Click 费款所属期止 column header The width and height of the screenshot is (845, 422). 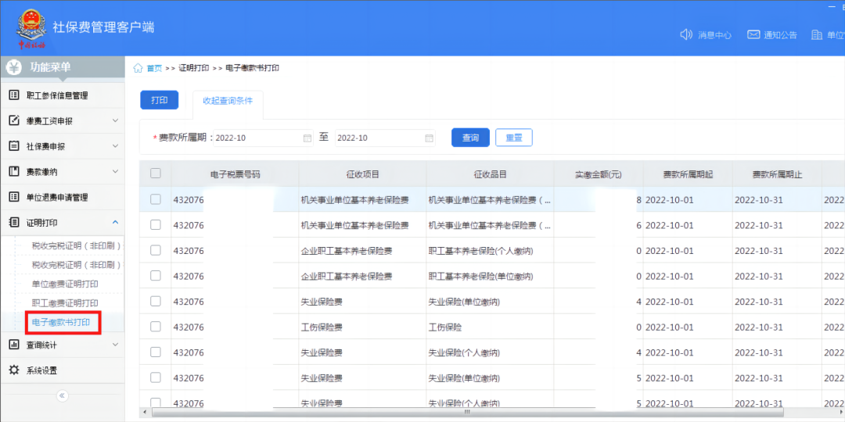point(777,173)
